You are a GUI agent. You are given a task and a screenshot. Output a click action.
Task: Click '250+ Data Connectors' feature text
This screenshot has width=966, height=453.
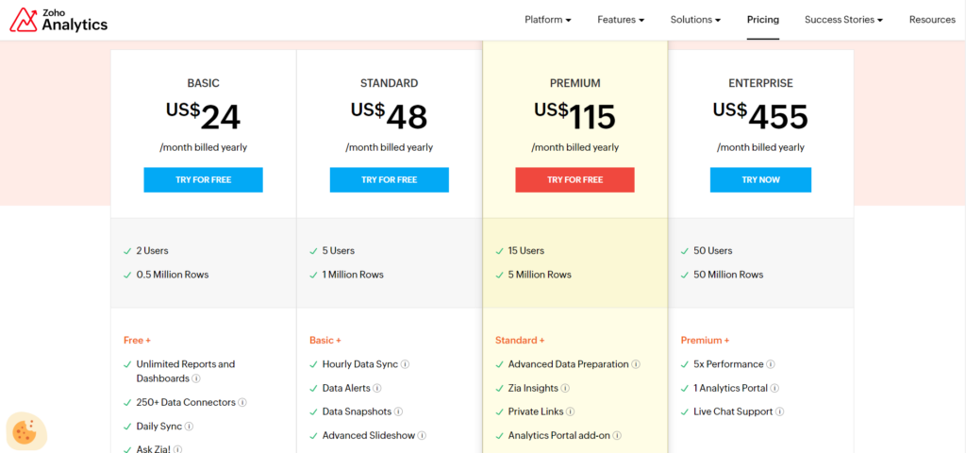pyautogui.click(x=186, y=402)
